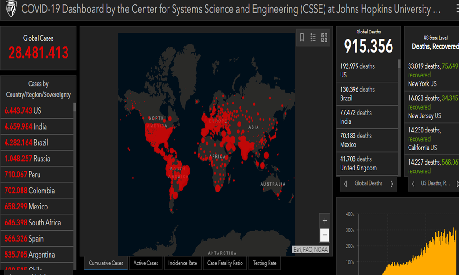Select New York US state entry

[x=431, y=75]
